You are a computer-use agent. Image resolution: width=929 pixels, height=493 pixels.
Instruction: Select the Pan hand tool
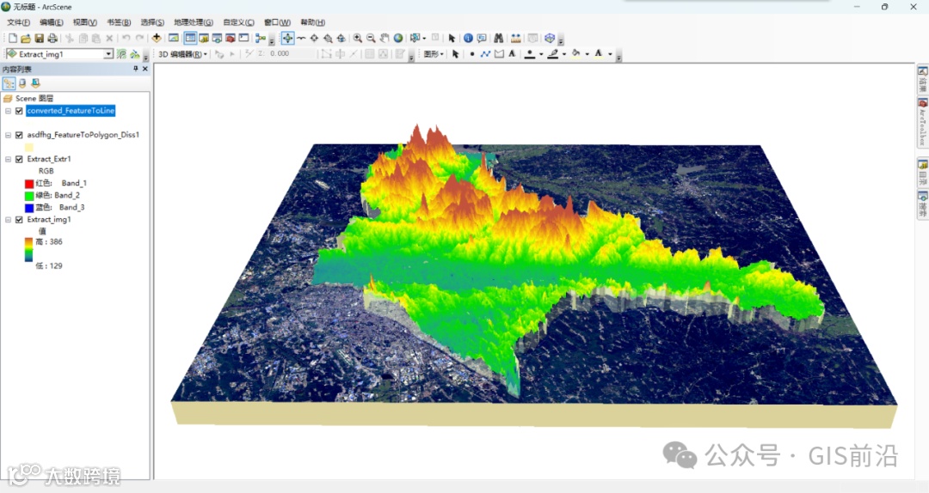coord(385,38)
